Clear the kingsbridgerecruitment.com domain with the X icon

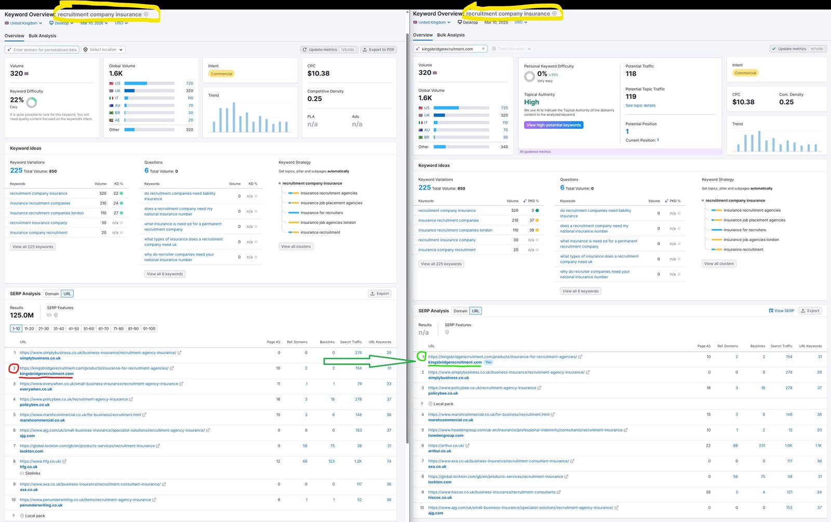coord(483,49)
